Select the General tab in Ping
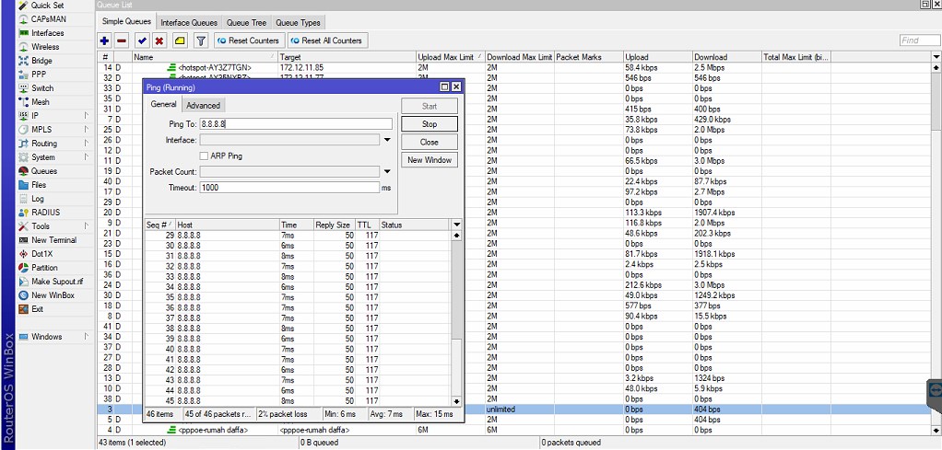Image resolution: width=942 pixels, height=450 pixels. tap(163, 104)
